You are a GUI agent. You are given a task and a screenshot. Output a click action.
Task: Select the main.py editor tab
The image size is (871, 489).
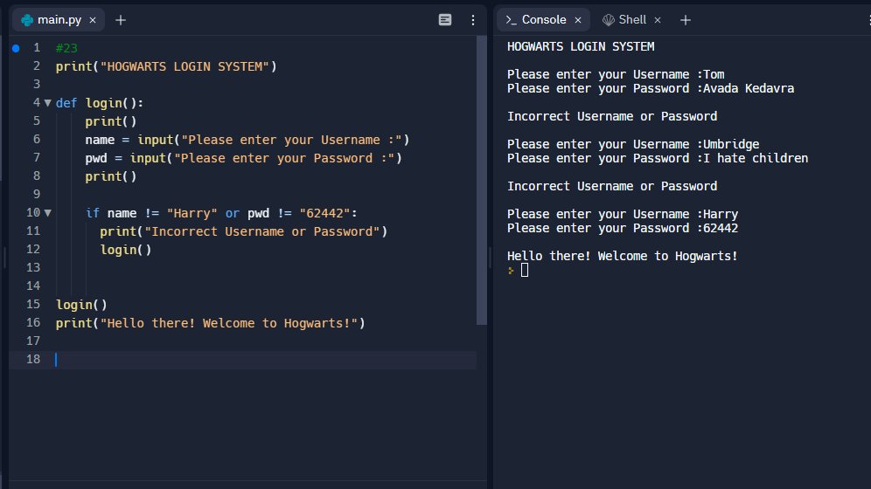(58, 20)
